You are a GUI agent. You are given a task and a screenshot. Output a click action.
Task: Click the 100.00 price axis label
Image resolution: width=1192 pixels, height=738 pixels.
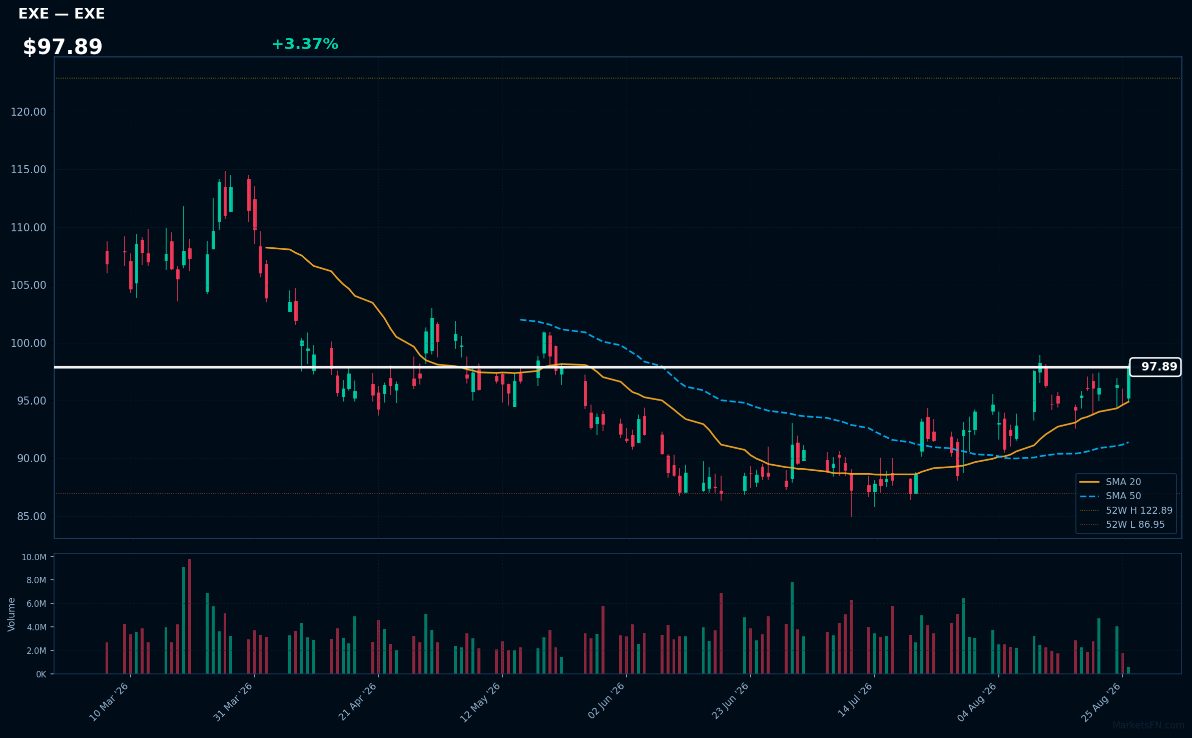pos(29,343)
